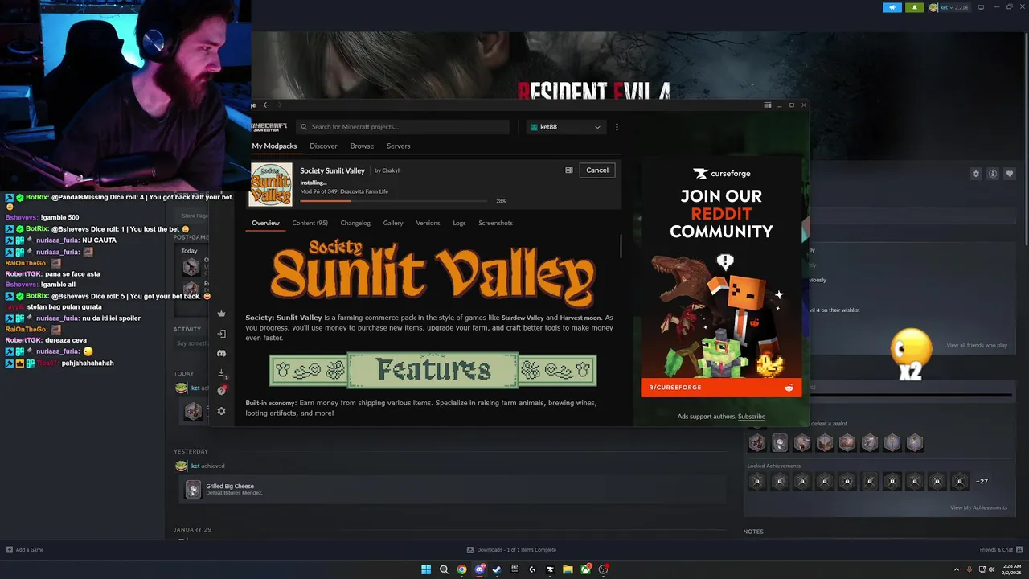Open the ket88 account dropdown
This screenshot has height=579, width=1029.
point(565,127)
